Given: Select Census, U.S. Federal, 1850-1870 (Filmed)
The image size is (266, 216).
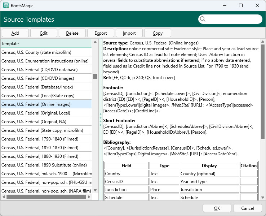Looking at the screenshot, I should 46,147.
